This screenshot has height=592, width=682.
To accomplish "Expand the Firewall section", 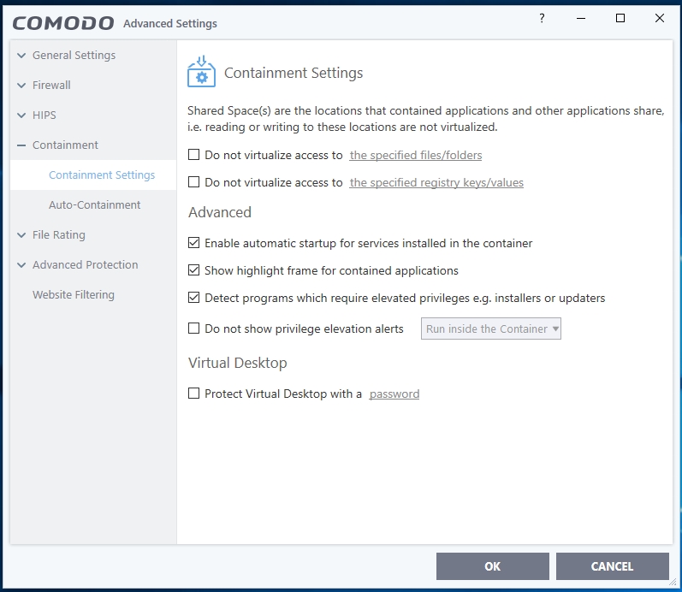I will point(21,86).
